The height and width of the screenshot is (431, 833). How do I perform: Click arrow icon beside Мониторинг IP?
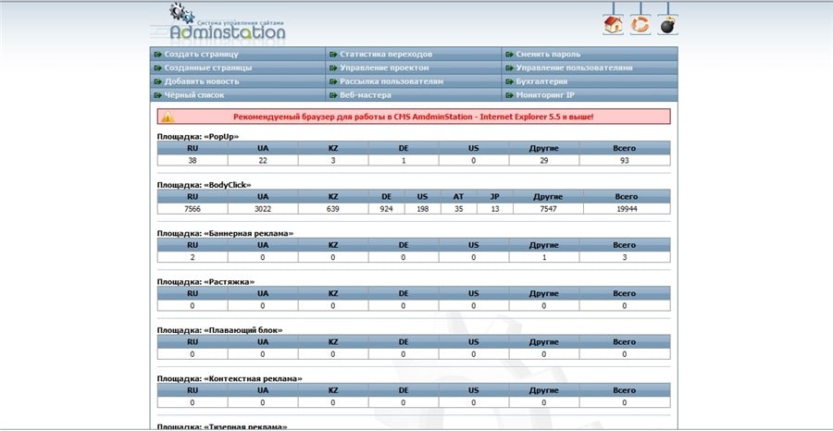click(x=509, y=95)
